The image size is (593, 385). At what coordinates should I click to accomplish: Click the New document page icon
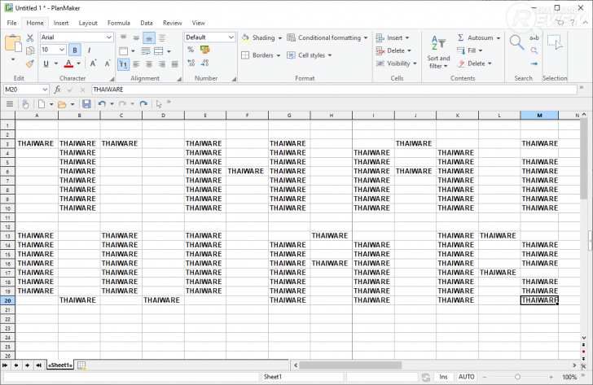pos(42,104)
